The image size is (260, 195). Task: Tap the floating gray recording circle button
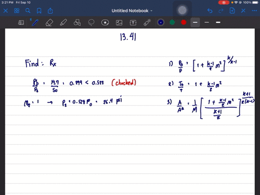tap(182, 10)
